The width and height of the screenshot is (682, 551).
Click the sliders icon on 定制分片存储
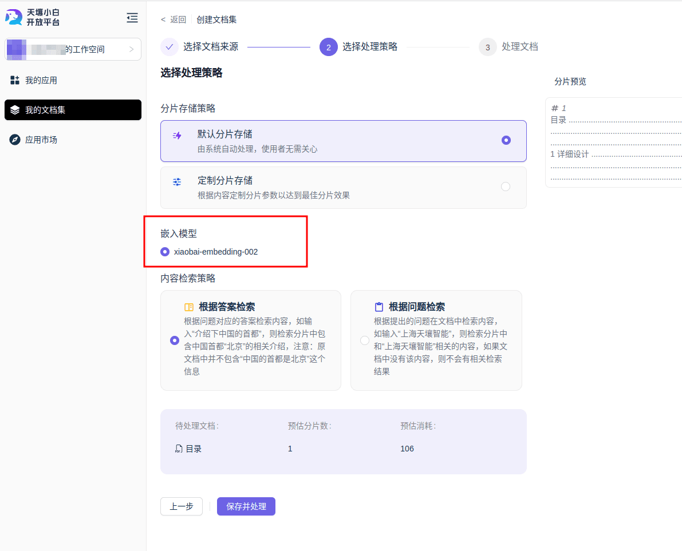[x=176, y=181]
